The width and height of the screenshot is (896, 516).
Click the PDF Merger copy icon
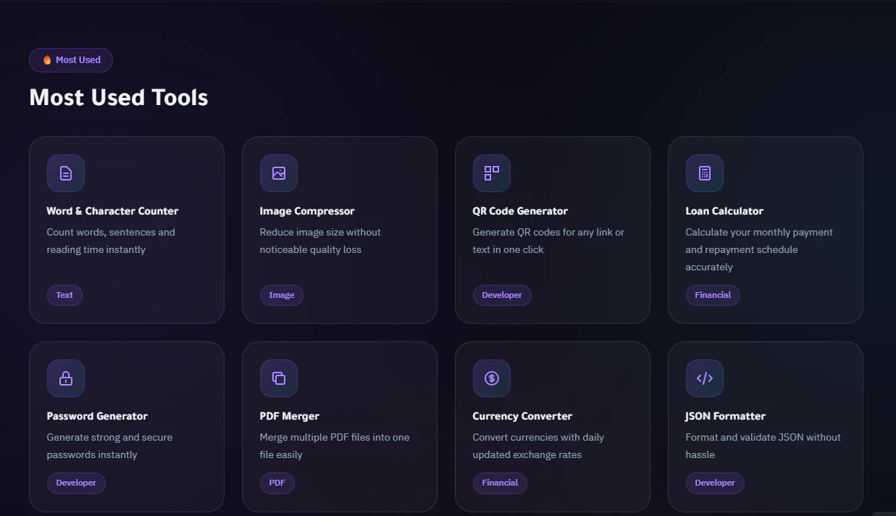pos(279,378)
